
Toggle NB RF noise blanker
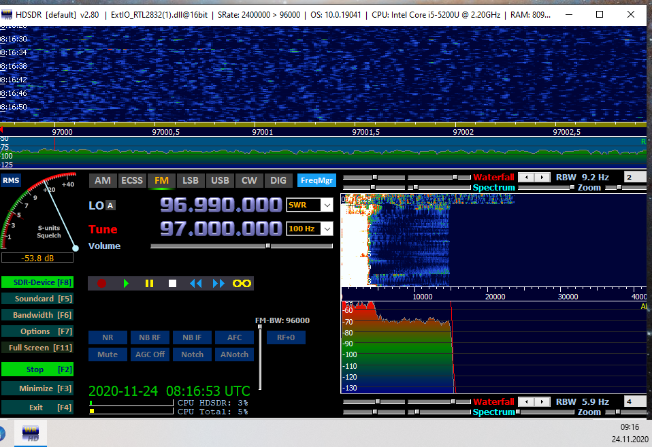(150, 337)
